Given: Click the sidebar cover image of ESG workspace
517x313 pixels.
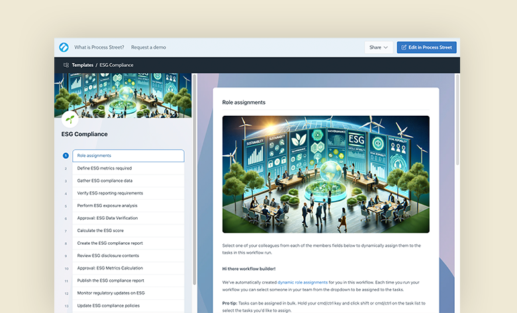Looking at the screenshot, I should 122,95.
